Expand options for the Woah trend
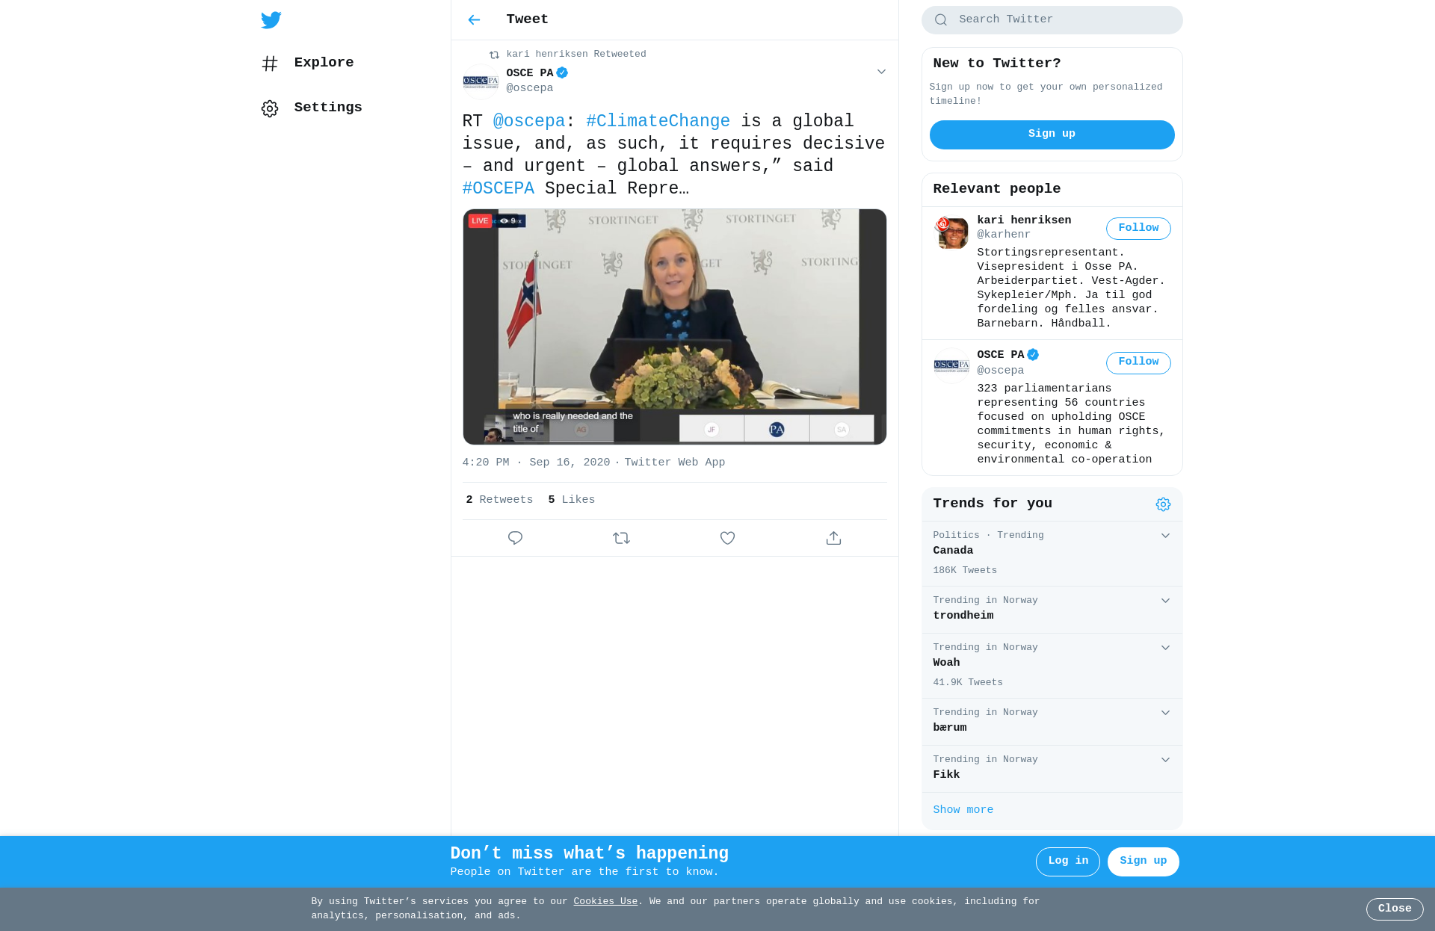The image size is (1435, 931). (1165, 648)
